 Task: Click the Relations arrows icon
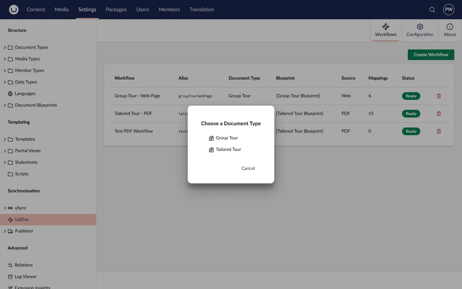tap(10, 265)
